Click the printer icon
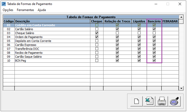This screenshot has width=187, height=112. coord(162,101)
